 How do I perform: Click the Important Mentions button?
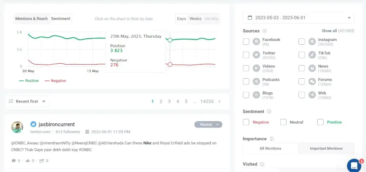click(326, 148)
